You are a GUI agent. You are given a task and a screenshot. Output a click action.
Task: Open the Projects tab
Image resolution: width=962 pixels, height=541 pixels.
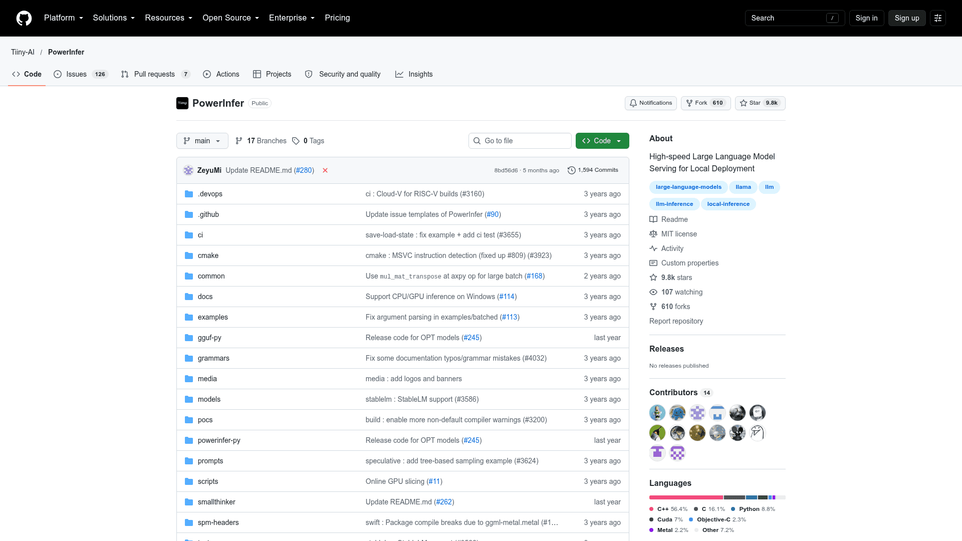point(272,74)
